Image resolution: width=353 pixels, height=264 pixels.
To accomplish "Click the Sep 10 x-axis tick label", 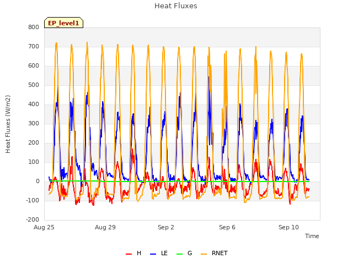I will click(288, 227).
